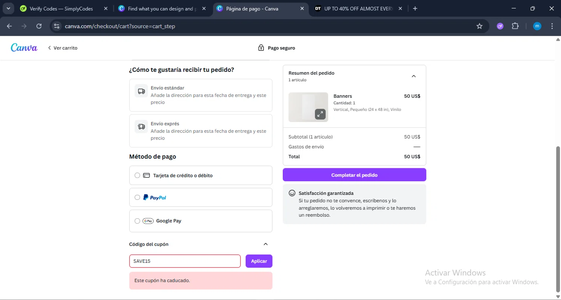The width and height of the screenshot is (561, 300).
Task: Reload the current page
Action: click(39, 26)
